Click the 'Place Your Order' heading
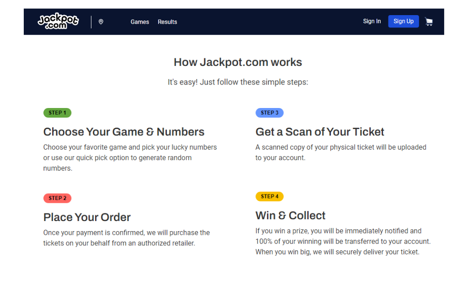 (87, 217)
